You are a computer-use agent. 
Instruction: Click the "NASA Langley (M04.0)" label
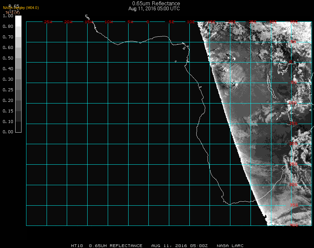[x=21, y=8]
